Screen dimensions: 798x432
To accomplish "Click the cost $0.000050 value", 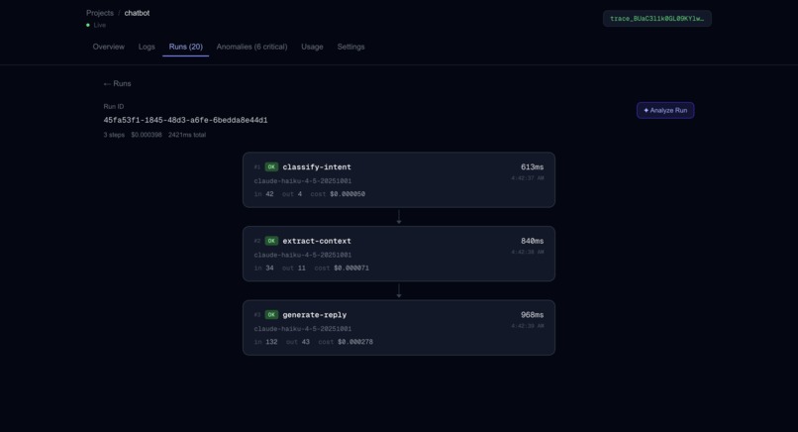I will pyautogui.click(x=348, y=194).
